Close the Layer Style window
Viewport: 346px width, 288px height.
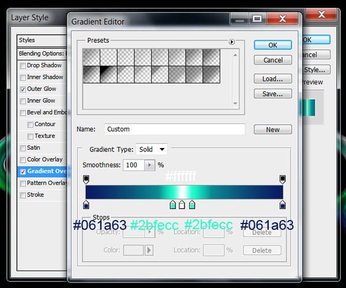[x=322, y=14]
